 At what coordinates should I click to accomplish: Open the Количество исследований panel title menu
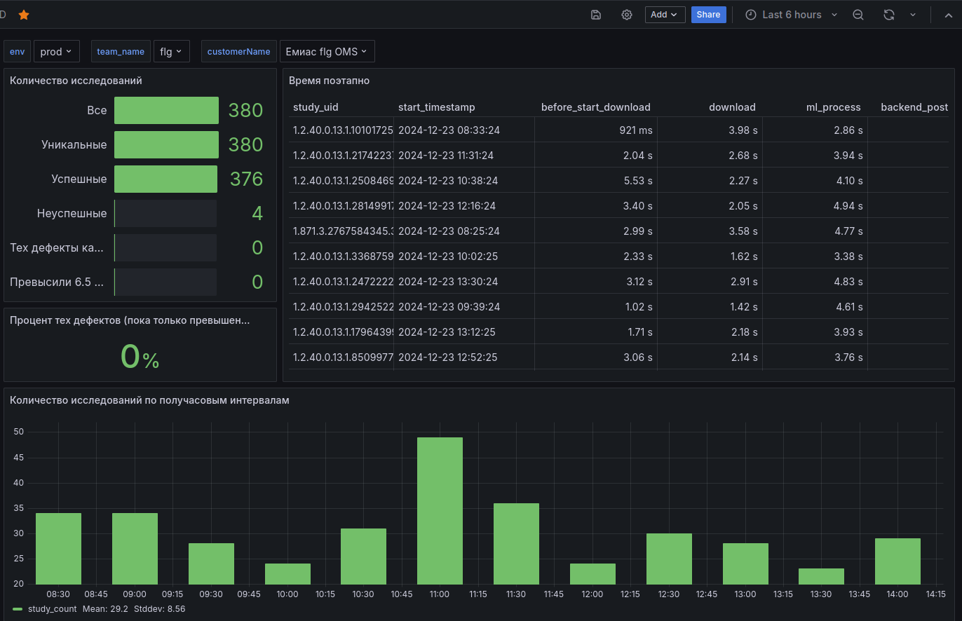point(76,81)
